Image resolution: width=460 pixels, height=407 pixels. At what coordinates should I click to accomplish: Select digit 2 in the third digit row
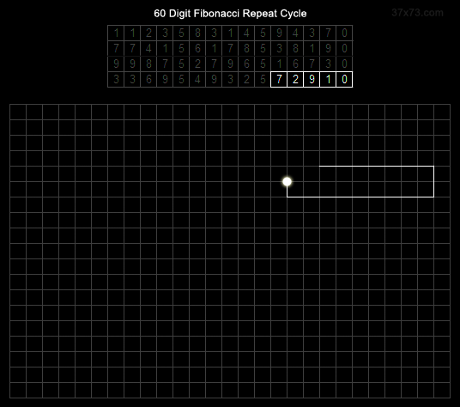[197, 64]
